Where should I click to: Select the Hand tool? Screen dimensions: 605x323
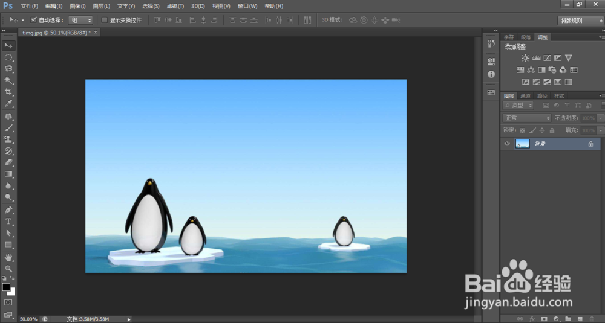coord(8,257)
